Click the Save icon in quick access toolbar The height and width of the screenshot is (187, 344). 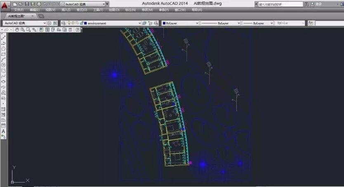[27, 4]
